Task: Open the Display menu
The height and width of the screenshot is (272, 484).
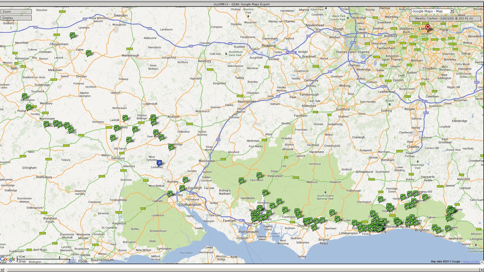Action: click(16, 18)
